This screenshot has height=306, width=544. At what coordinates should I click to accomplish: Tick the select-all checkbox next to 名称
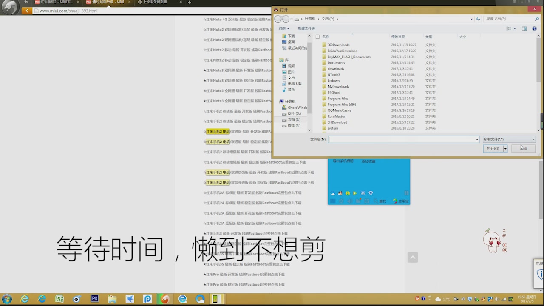pyautogui.click(x=317, y=37)
